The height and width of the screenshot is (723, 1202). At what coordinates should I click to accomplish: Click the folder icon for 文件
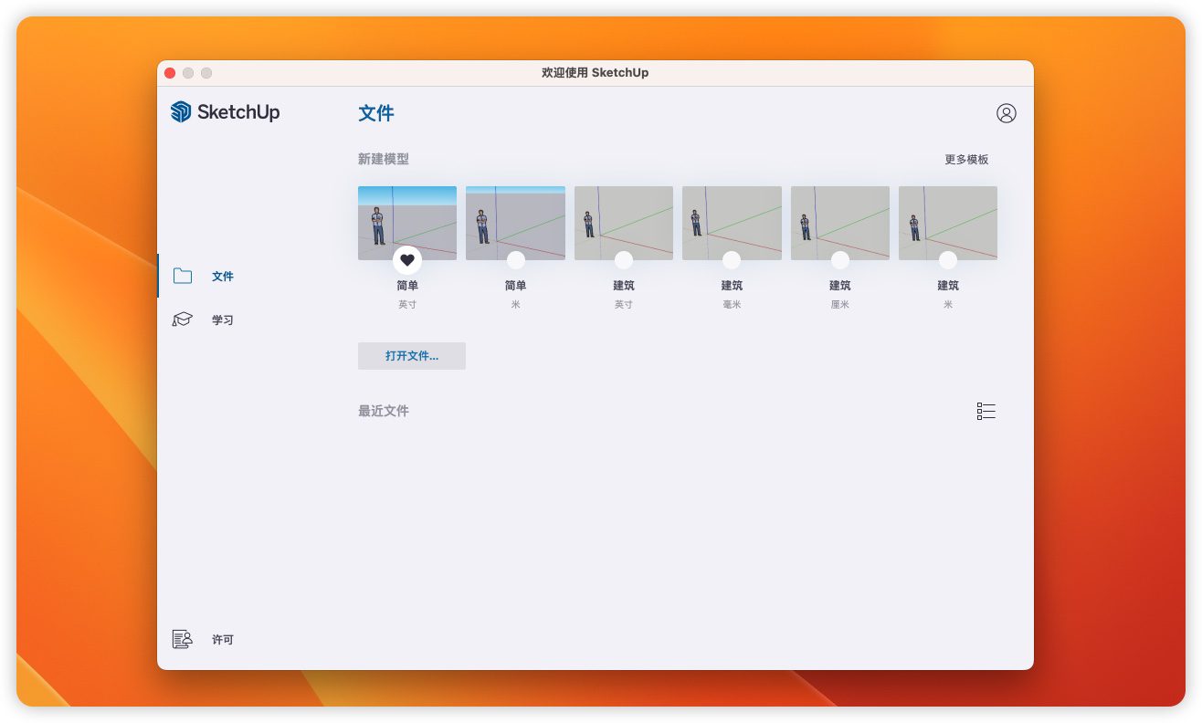tap(183, 276)
